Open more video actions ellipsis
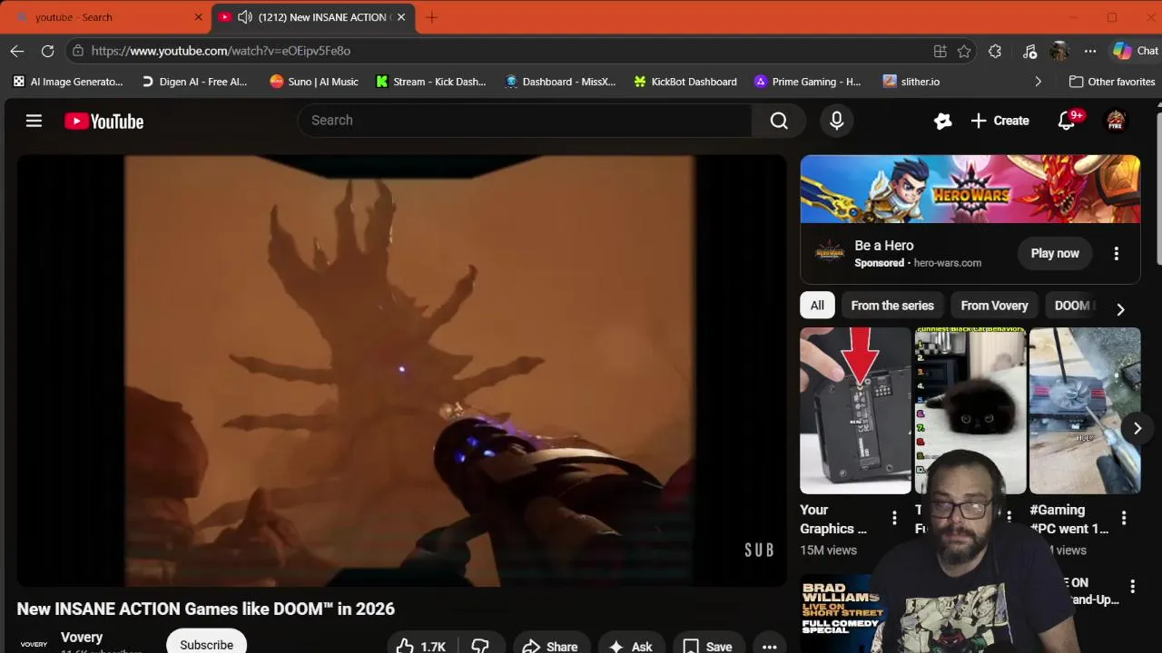The height and width of the screenshot is (653, 1162). [x=769, y=646]
